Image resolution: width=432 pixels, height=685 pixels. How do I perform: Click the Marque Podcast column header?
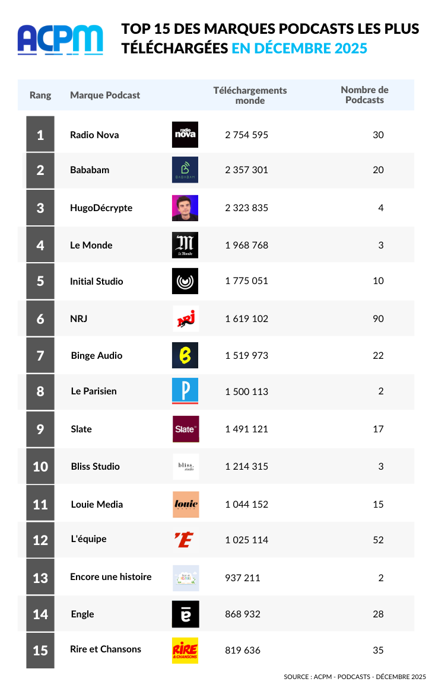point(105,95)
